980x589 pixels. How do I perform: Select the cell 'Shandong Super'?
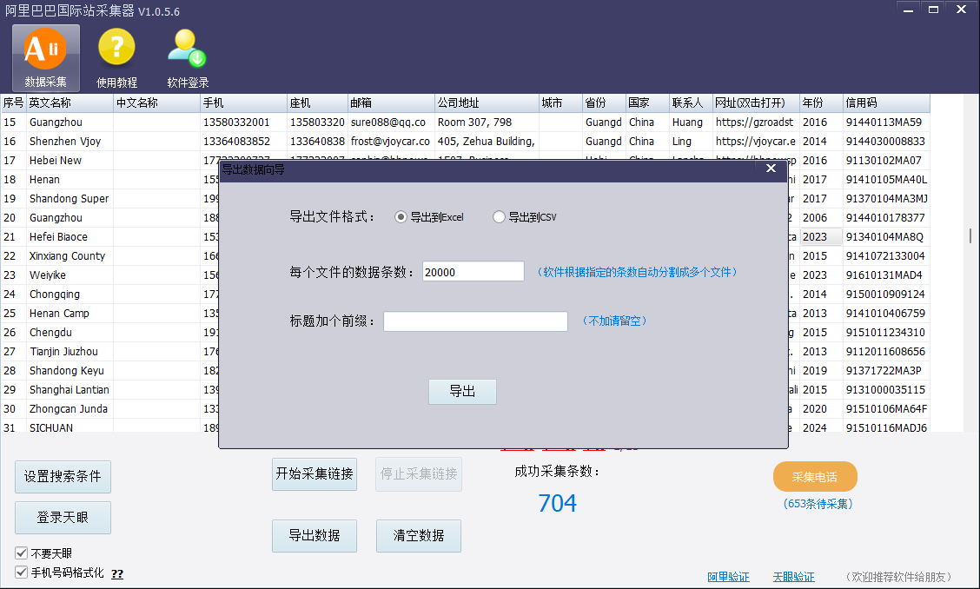[x=70, y=199]
